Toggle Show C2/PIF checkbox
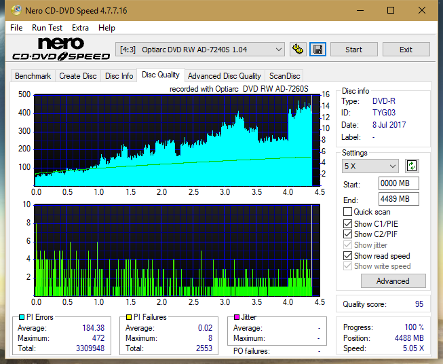Viewport: 443px width, 364px height. 347,234
